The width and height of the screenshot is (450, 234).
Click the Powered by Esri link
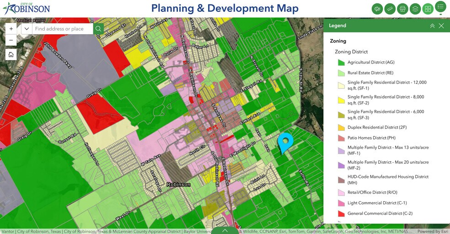[429, 231]
